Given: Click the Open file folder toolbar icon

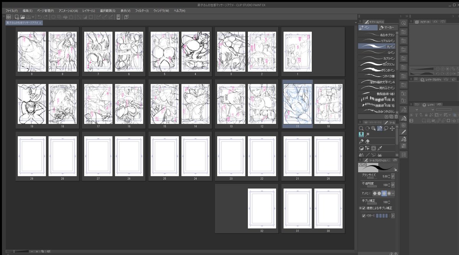Looking at the screenshot, I should tap(23, 17).
